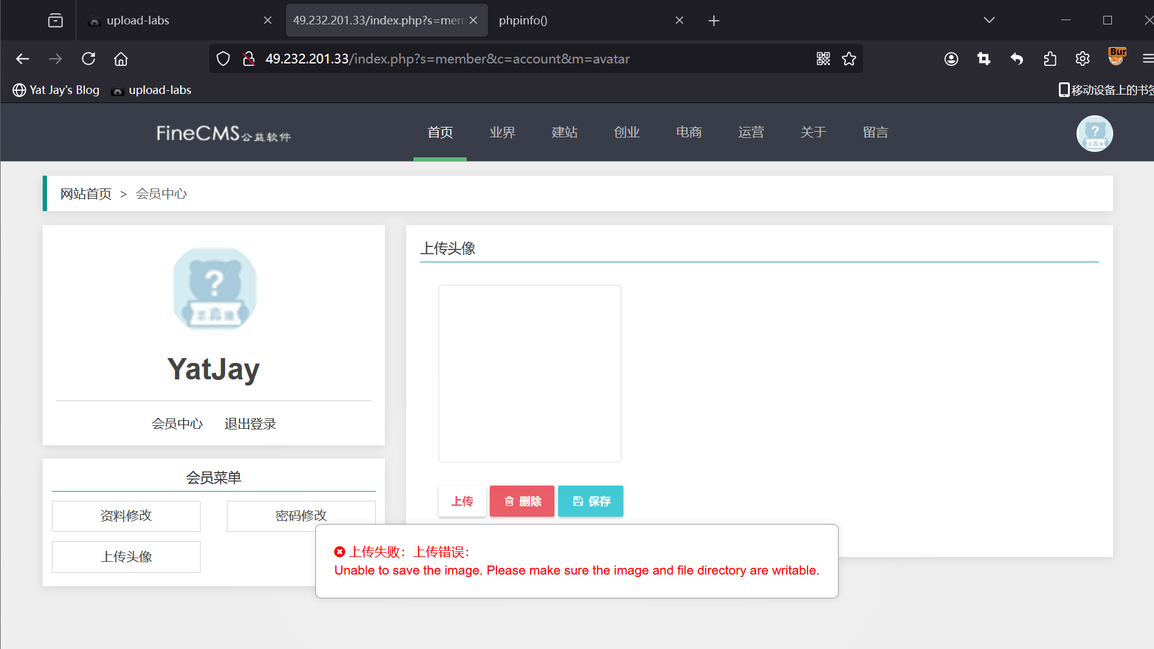The image size is (1154, 649).
Task: Click 网站首页 in the breadcrumb
Action: point(86,194)
